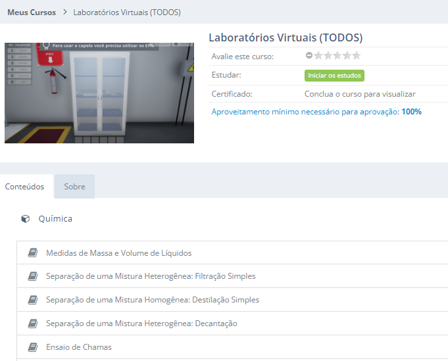Viewport: 448px width, 361px height.
Task: Click the Aproveitamento mínimo 100% notice
Action: coord(316,112)
